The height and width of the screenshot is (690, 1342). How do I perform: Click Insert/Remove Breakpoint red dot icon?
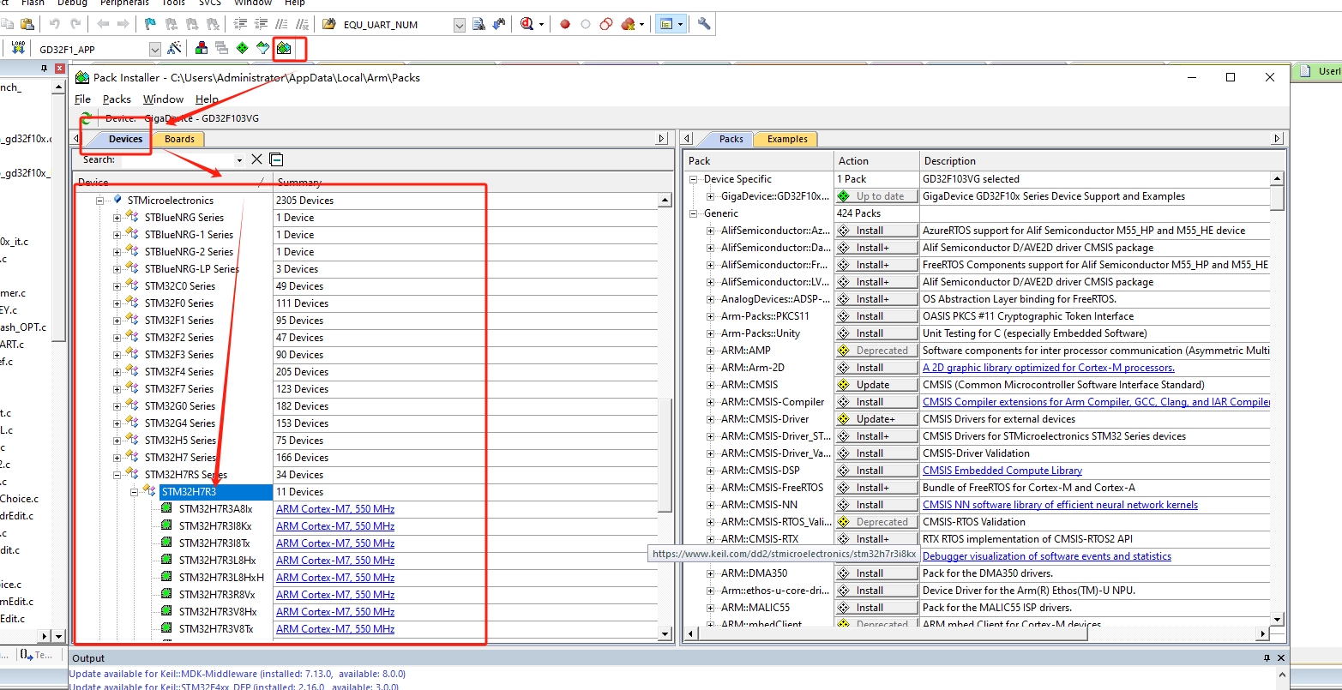click(x=565, y=24)
